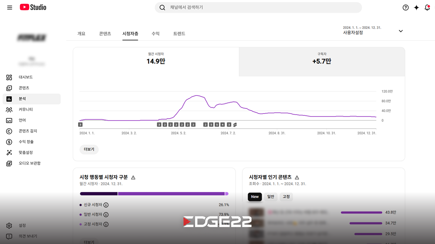This screenshot has width=435, height=244.
Task: Open the 트렌드 tab
Action: click(x=179, y=34)
